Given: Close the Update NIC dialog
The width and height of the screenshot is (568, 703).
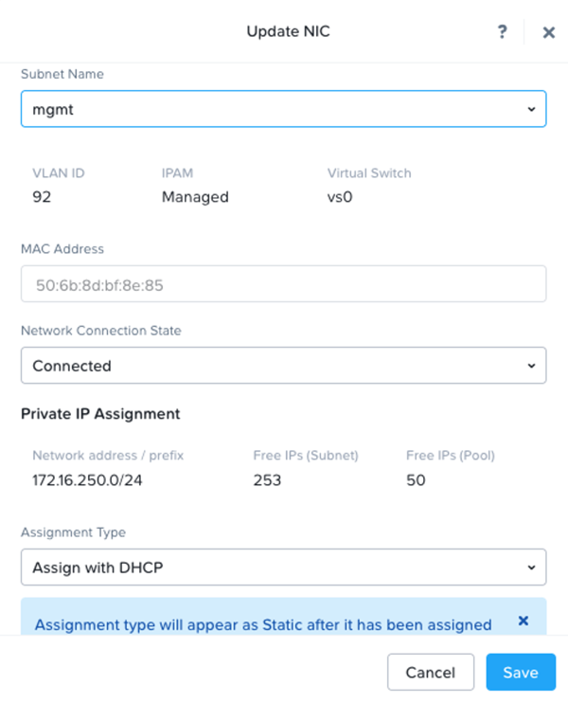Looking at the screenshot, I should 549,32.
